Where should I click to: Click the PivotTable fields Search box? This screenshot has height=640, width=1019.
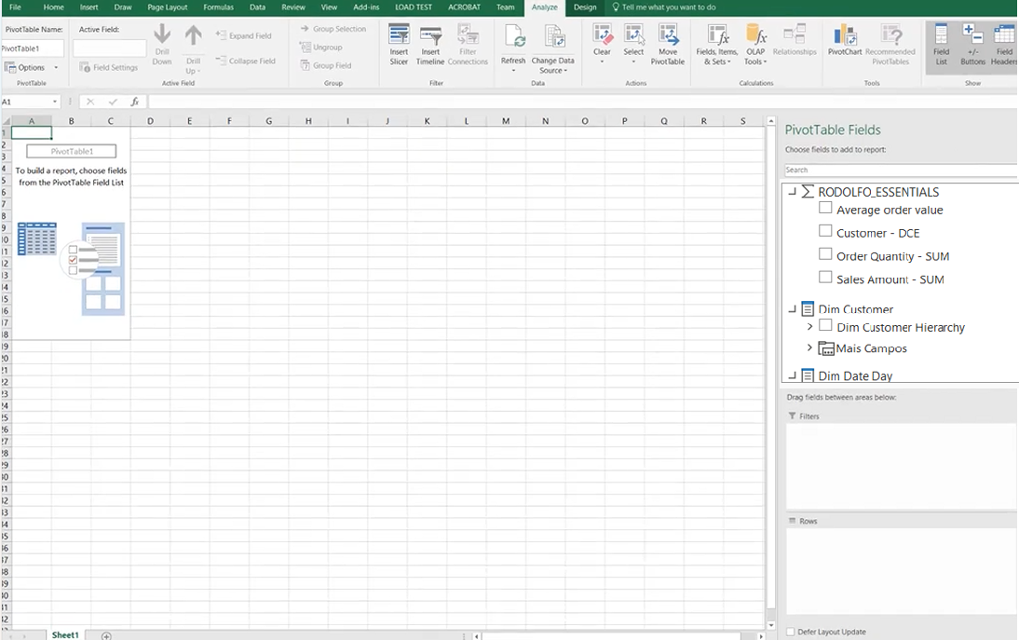tap(899, 170)
